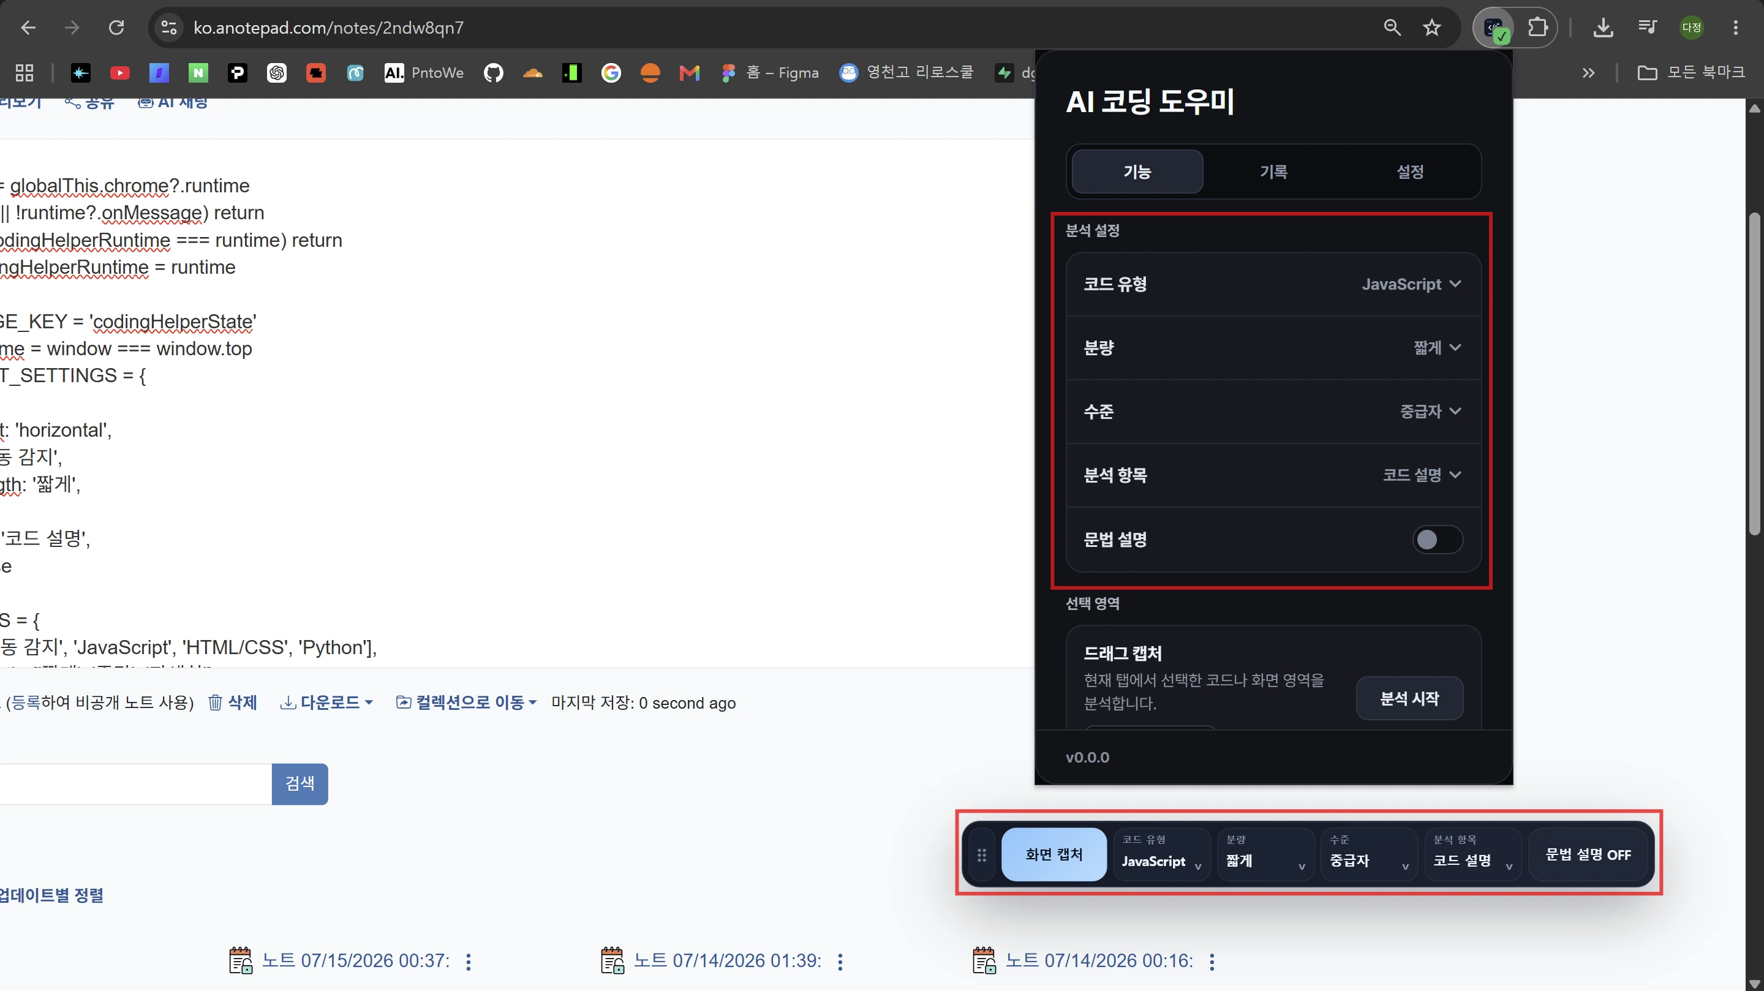Switch to the 설정 tab
This screenshot has height=991, width=1764.
click(1410, 171)
